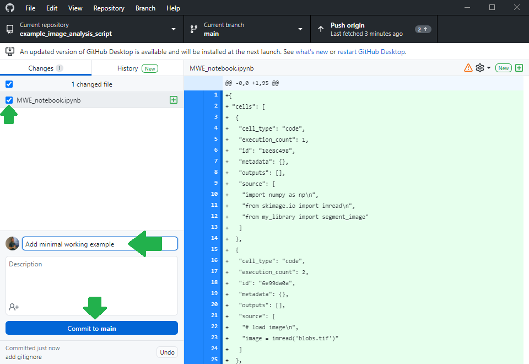Switch to the History tab
Viewport: 529px width, 364px height.
[x=137, y=68]
